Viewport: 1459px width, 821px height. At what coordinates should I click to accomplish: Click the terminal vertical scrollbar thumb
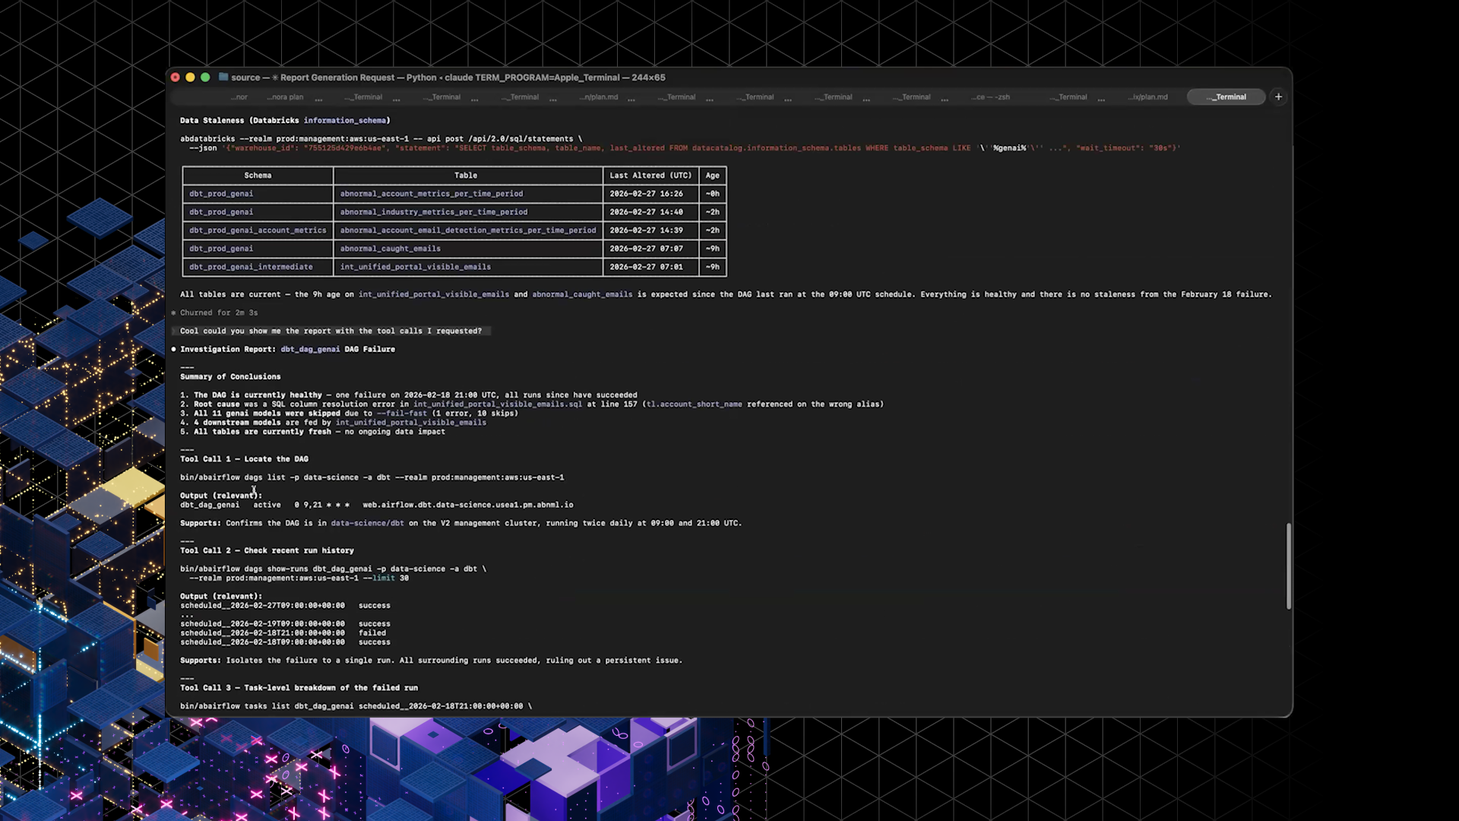click(x=1289, y=566)
